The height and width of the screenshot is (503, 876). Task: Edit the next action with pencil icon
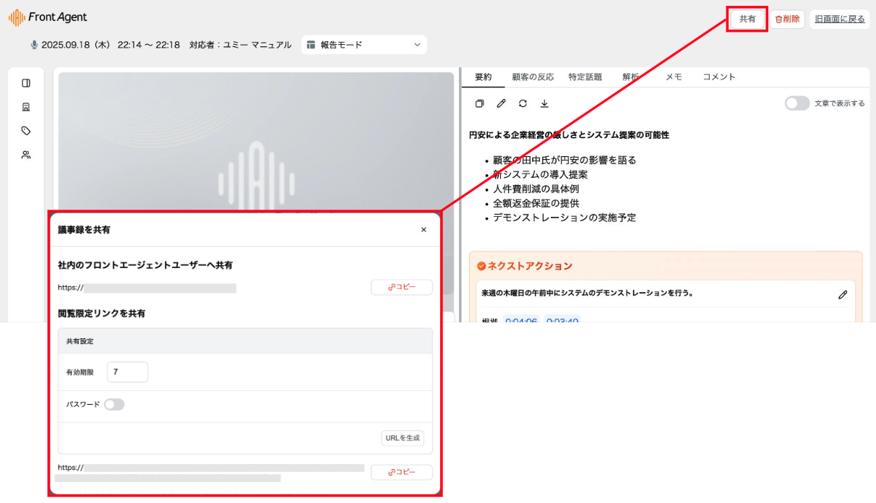pos(842,294)
